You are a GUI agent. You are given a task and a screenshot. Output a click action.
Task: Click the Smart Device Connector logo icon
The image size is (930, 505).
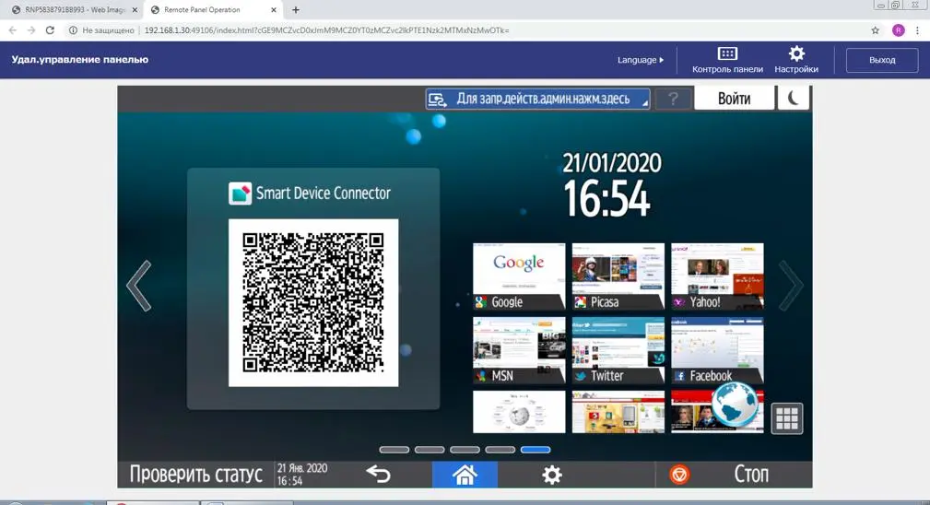[x=241, y=194]
